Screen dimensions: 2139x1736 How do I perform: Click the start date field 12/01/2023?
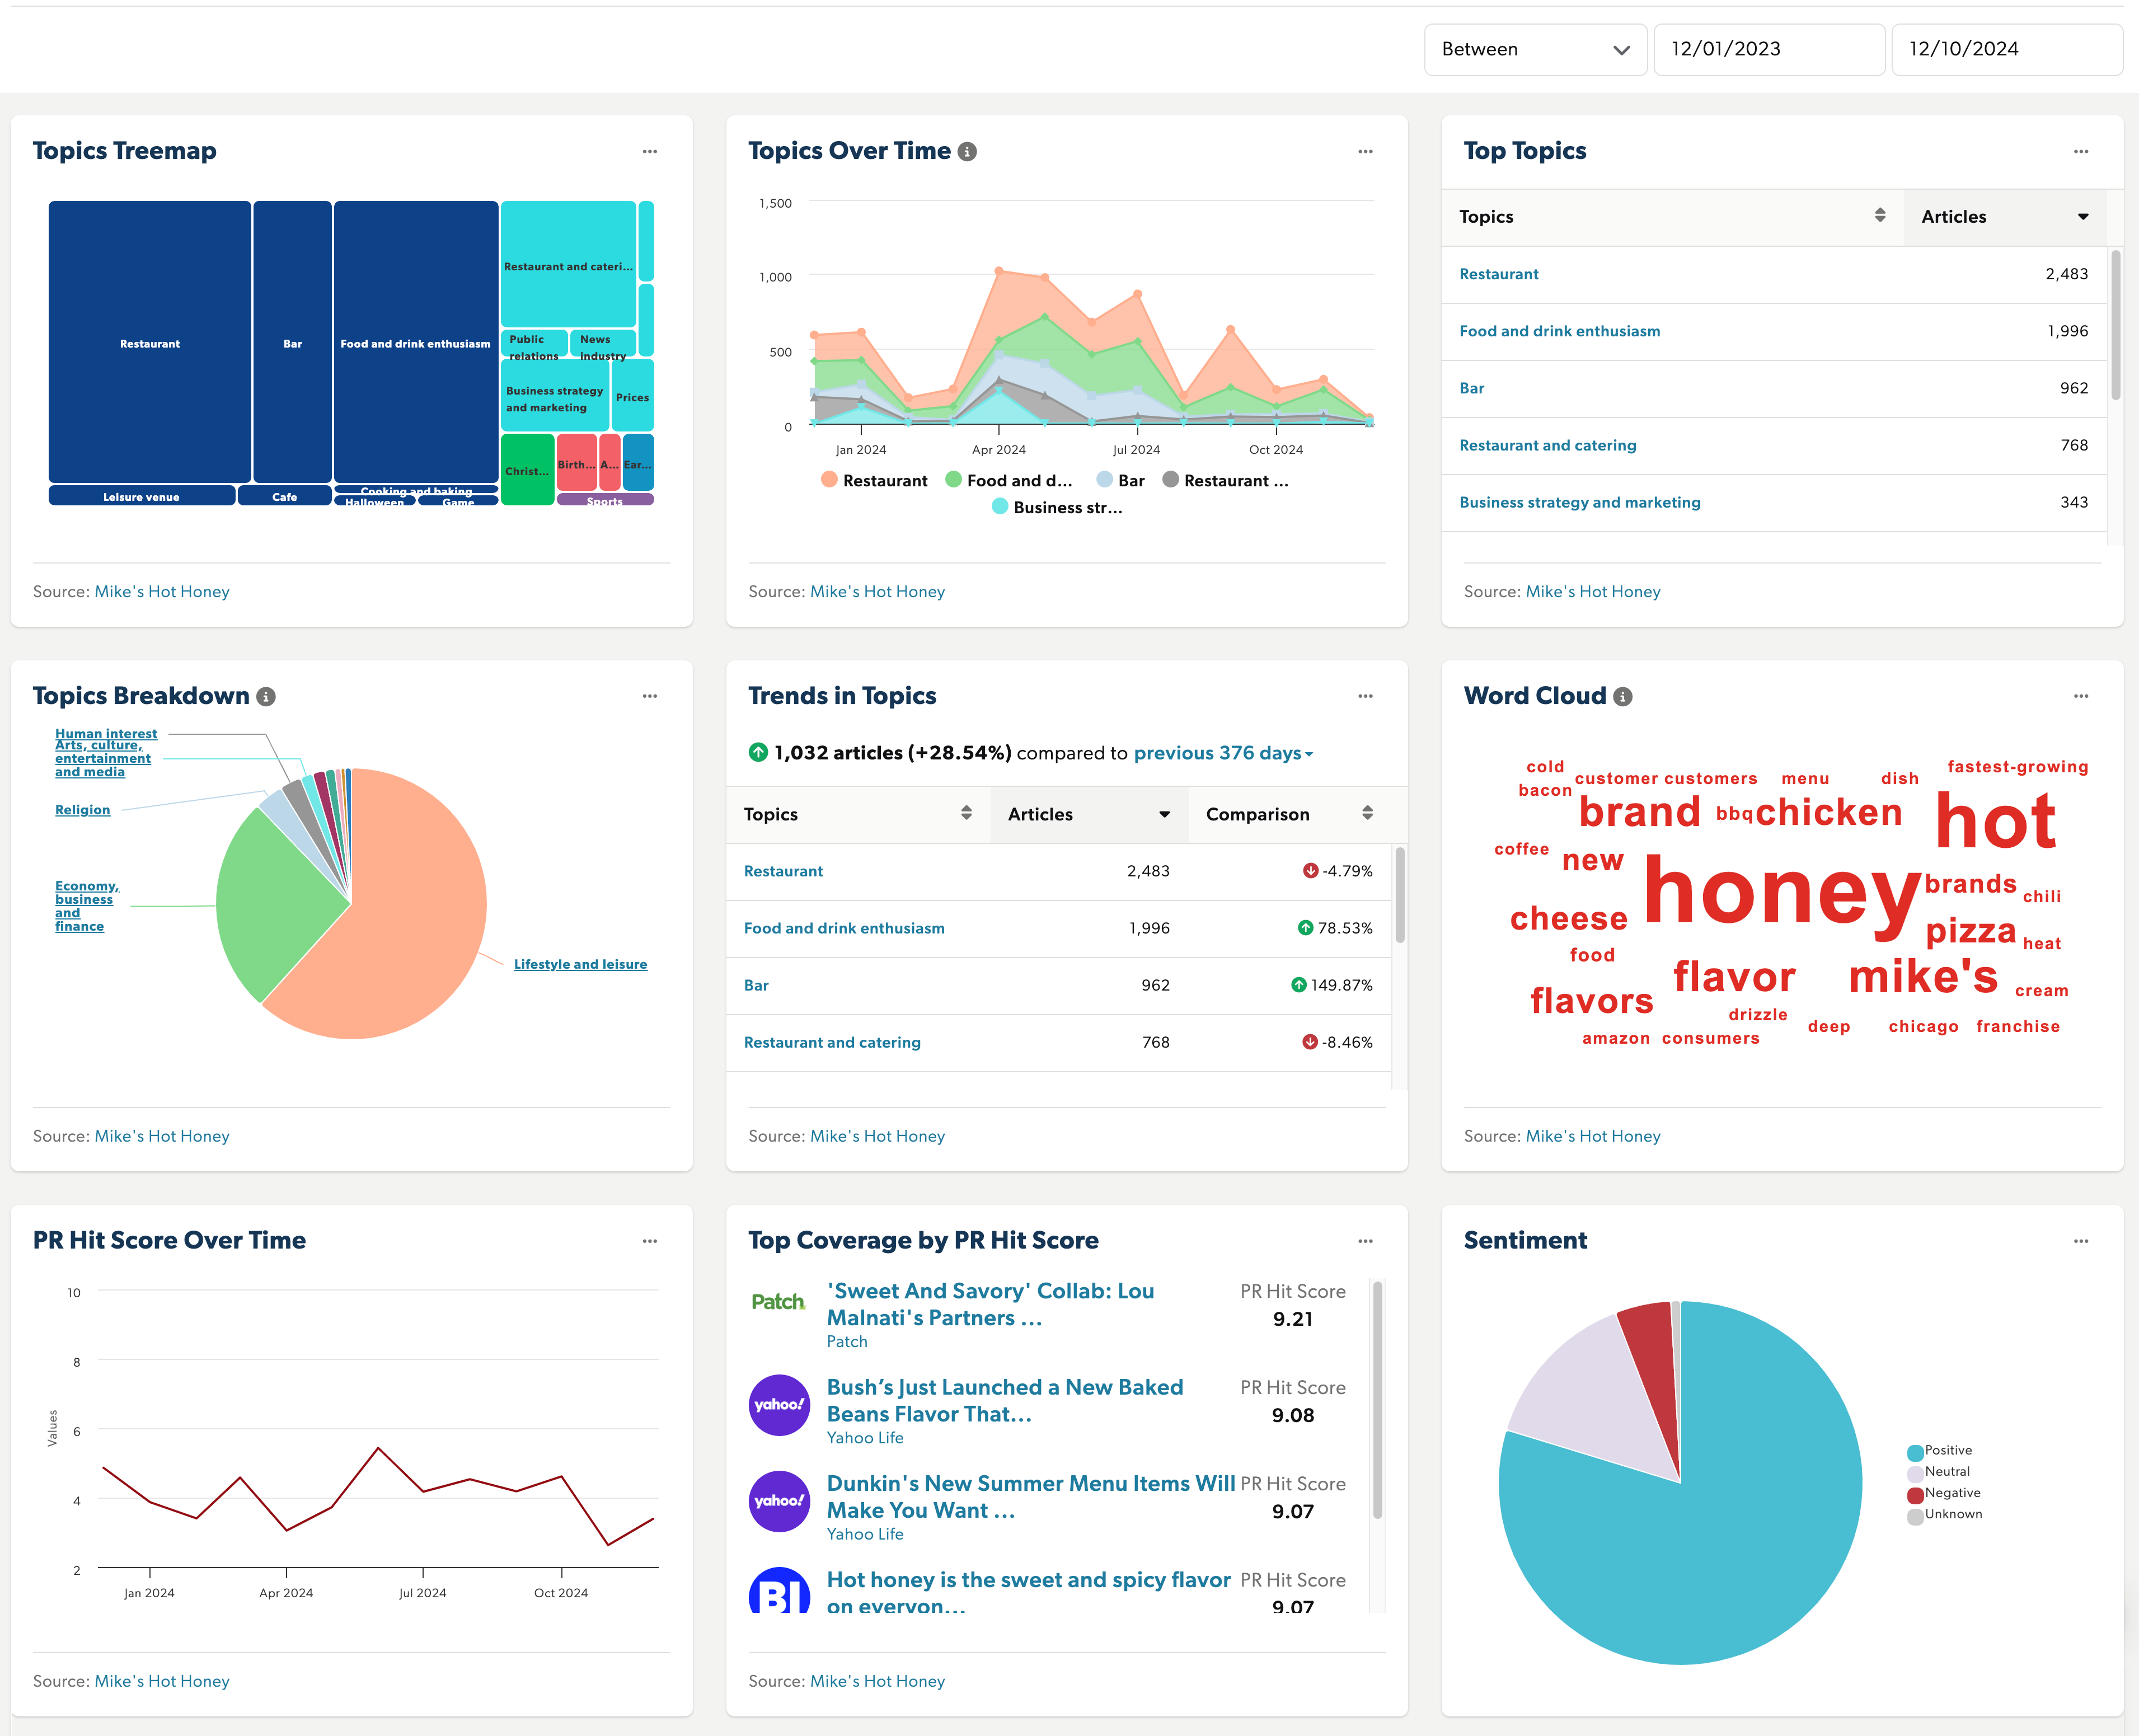[1767, 50]
